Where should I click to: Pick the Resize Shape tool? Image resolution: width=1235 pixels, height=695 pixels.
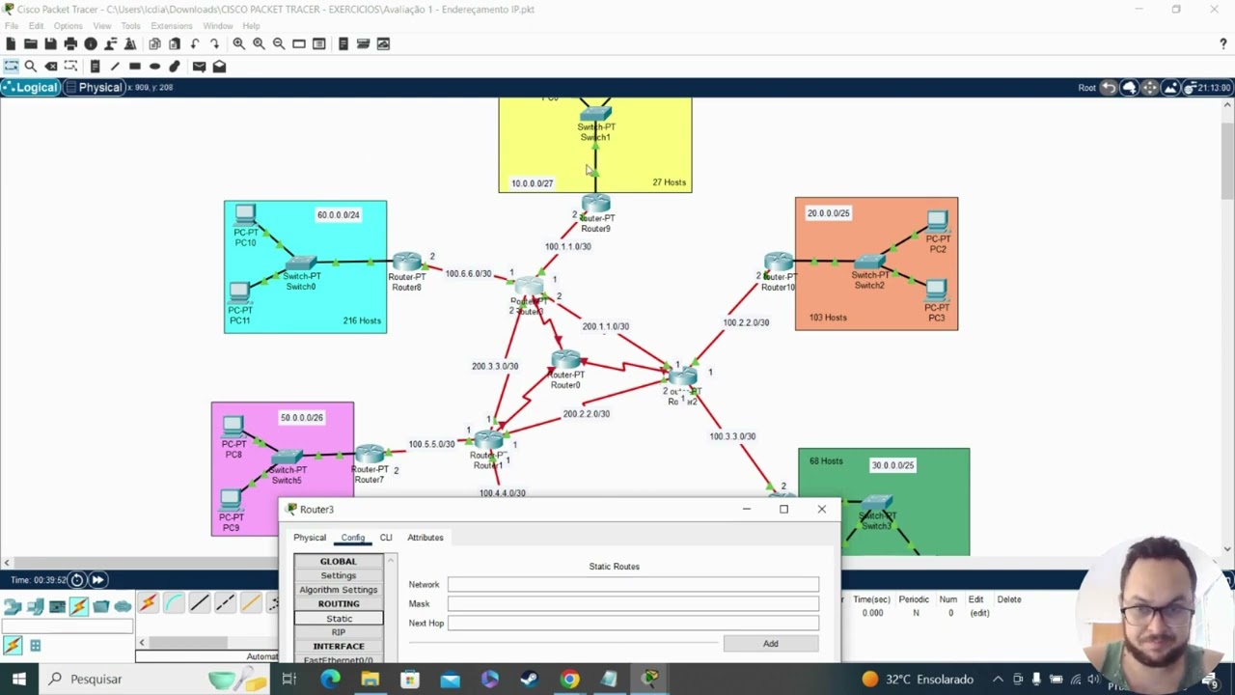point(71,67)
